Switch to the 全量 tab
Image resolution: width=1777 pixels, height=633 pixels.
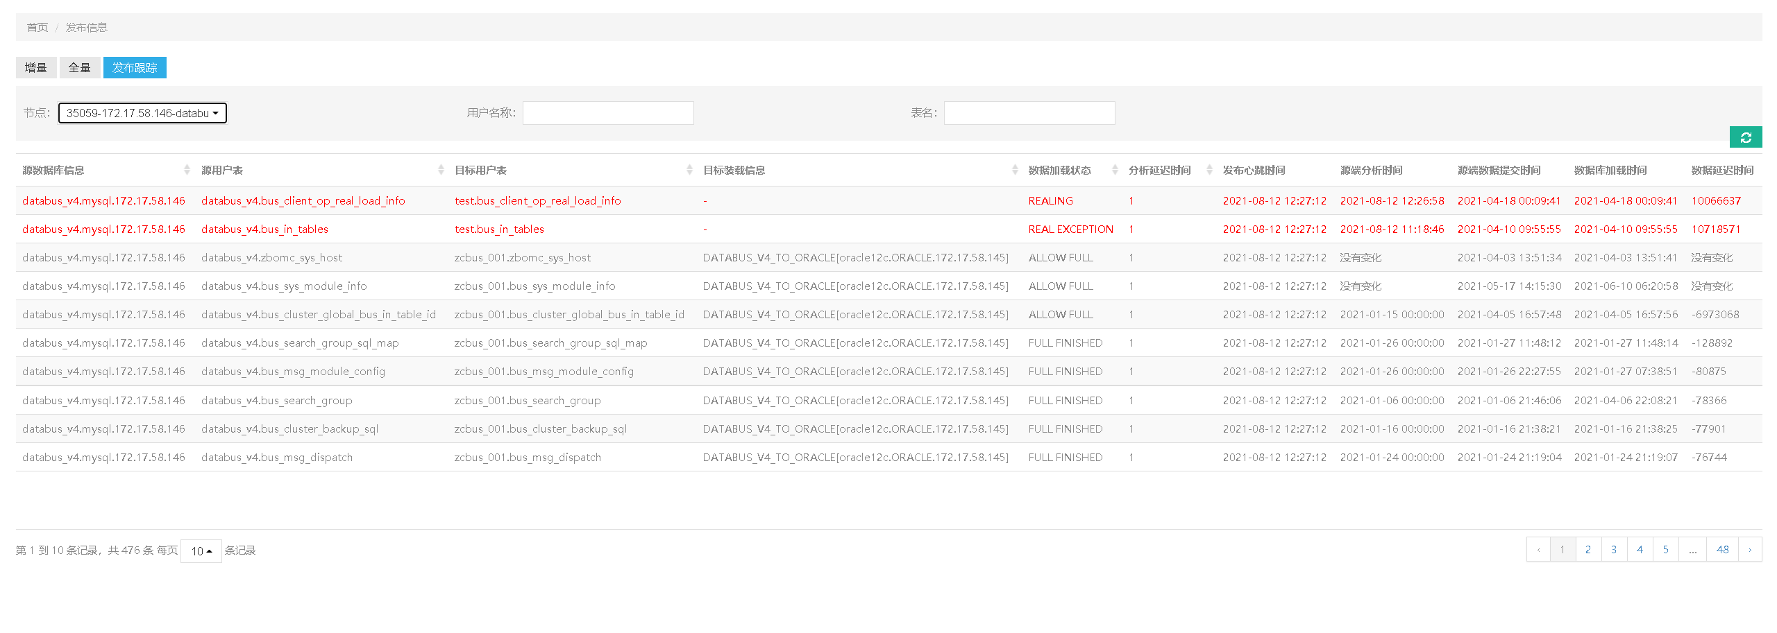tap(79, 68)
